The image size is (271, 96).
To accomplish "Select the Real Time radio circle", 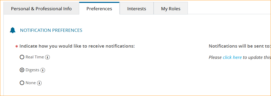I will pos(22,57).
